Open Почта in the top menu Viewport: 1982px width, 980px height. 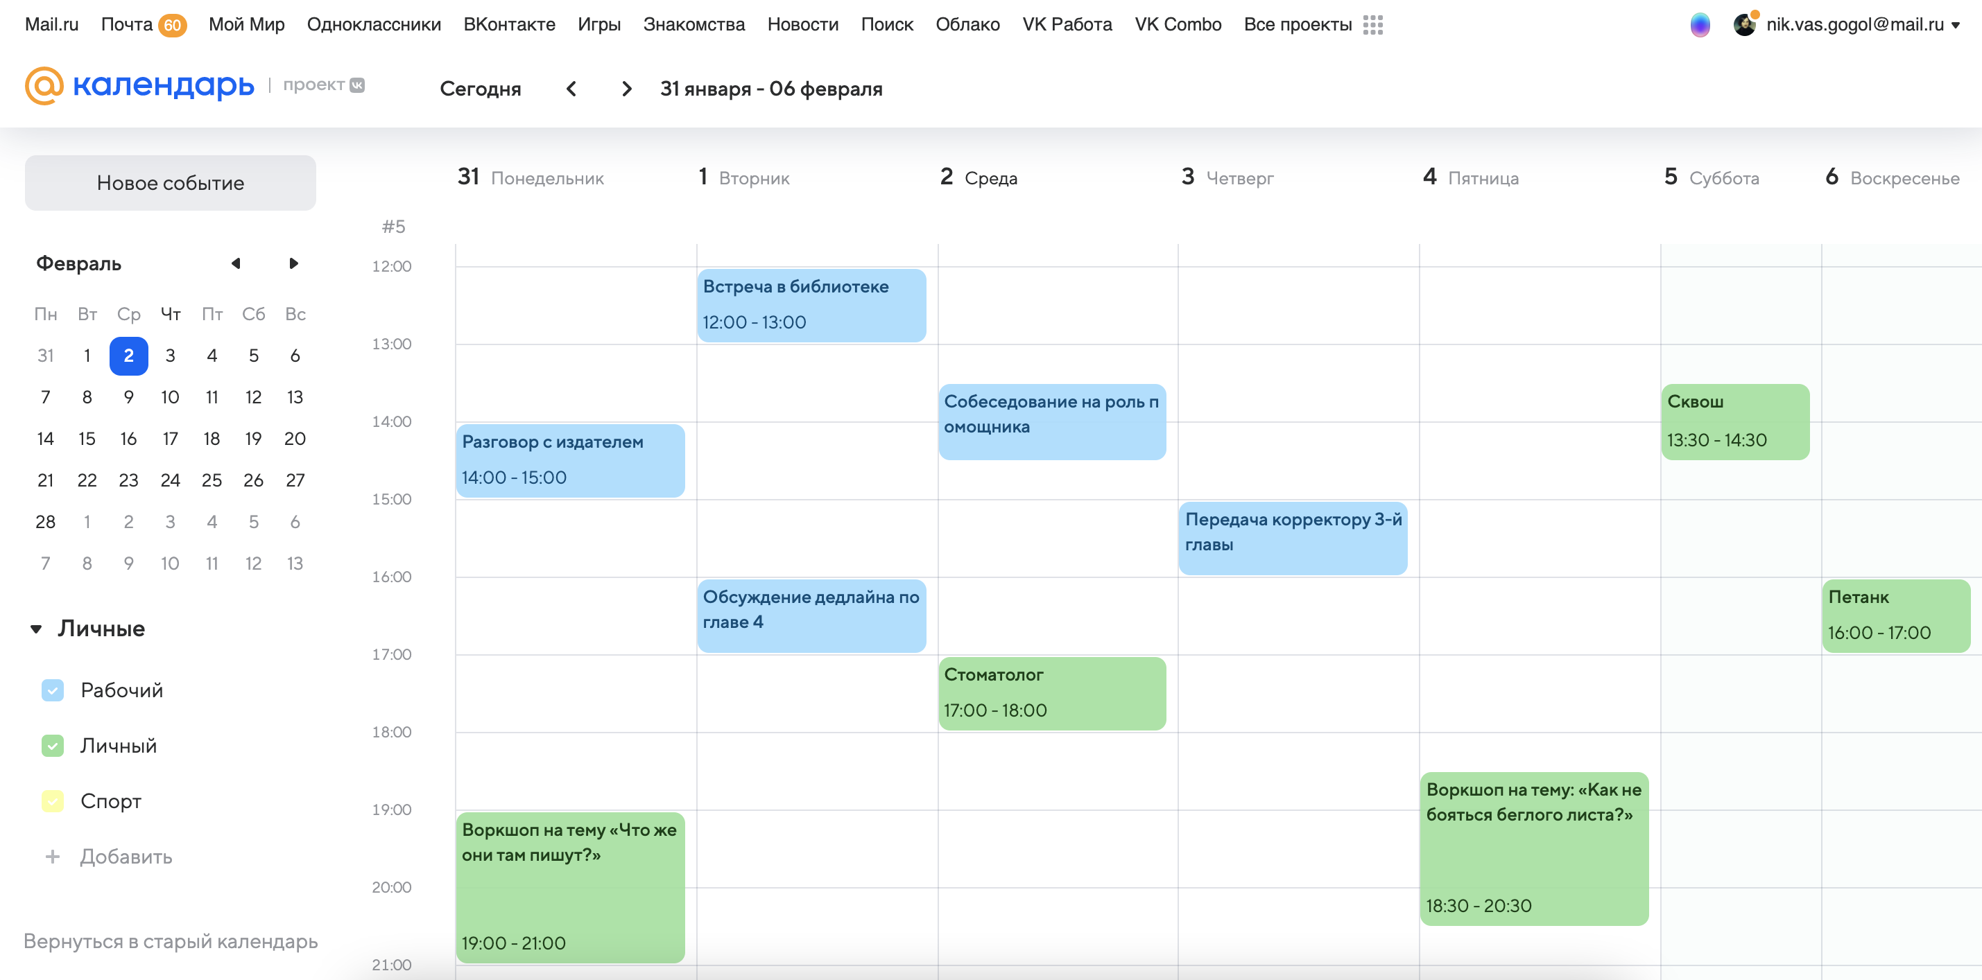click(128, 25)
